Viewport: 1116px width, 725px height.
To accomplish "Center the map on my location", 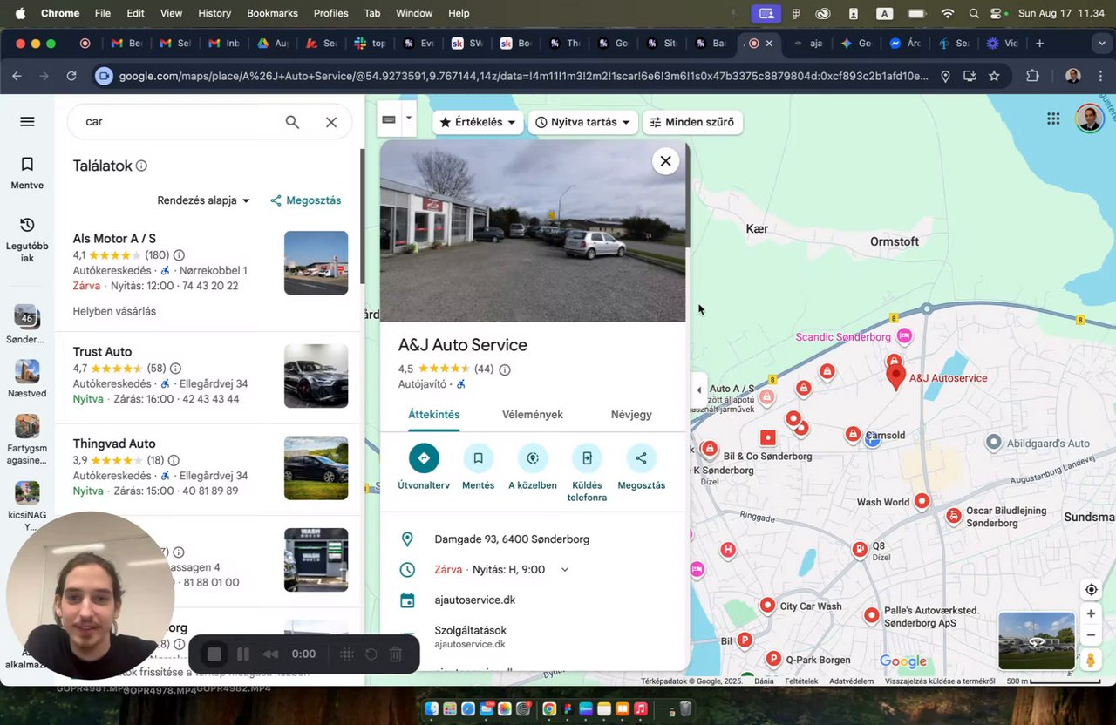I will click(x=1091, y=590).
